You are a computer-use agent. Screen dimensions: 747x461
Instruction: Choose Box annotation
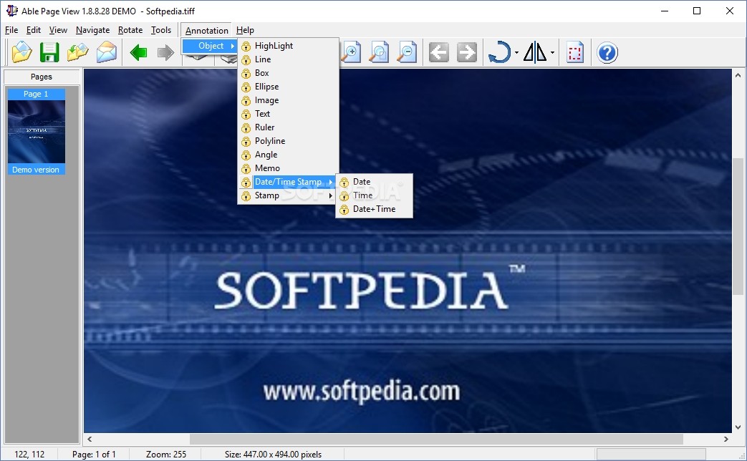[x=288, y=73]
